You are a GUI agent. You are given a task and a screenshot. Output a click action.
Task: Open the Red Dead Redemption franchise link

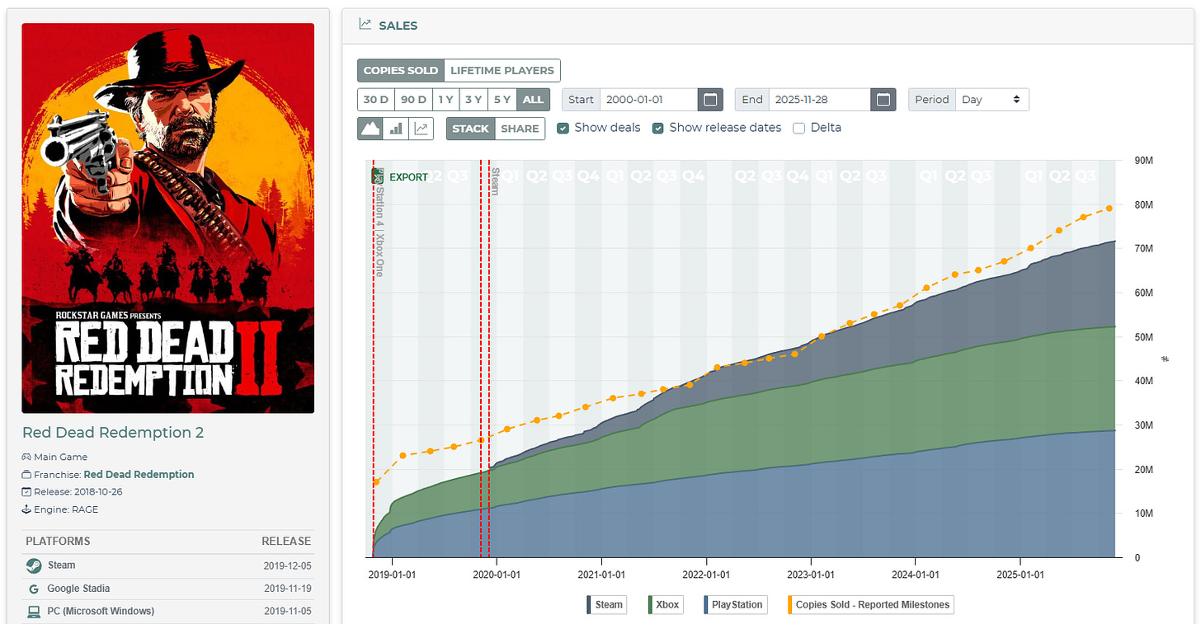pos(139,475)
